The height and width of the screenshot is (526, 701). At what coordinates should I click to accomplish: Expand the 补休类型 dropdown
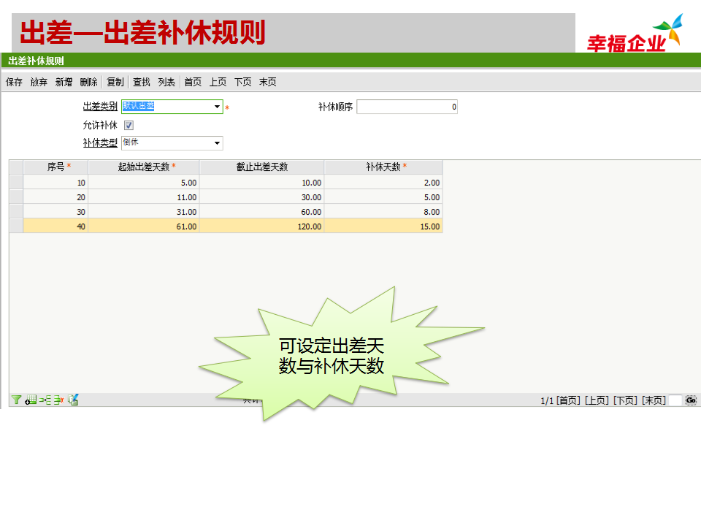coord(217,143)
